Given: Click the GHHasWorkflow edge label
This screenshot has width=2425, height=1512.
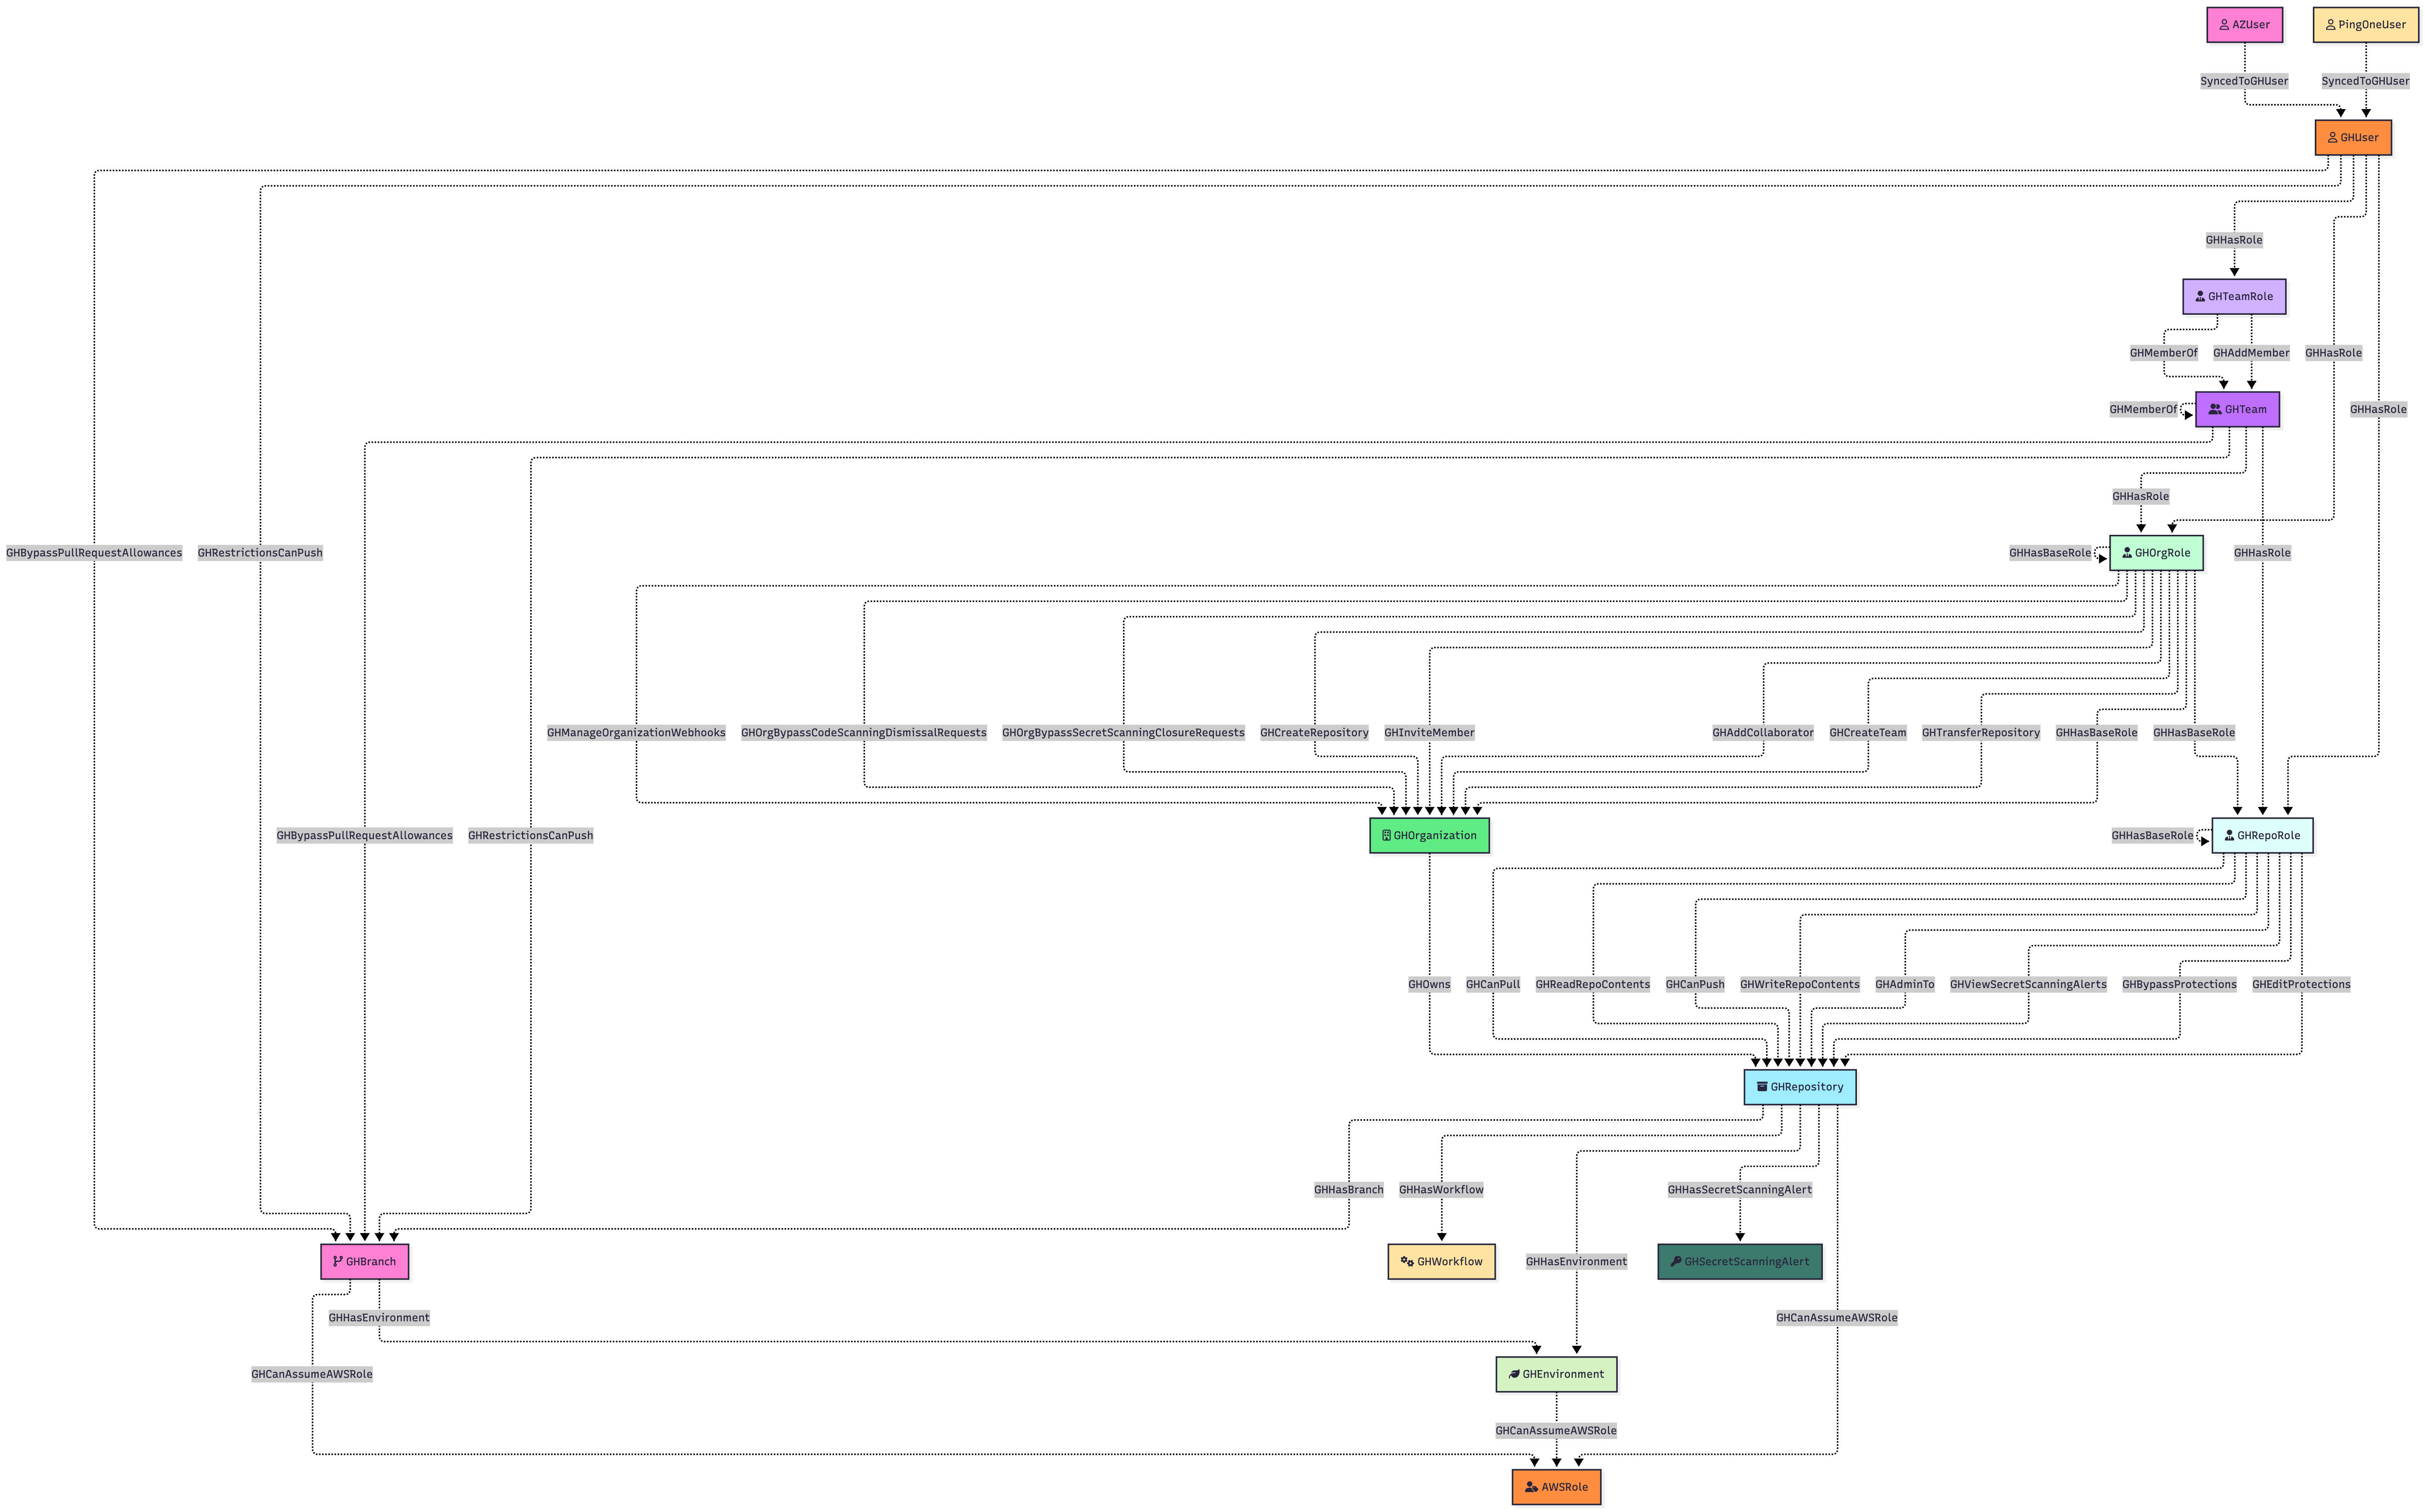Looking at the screenshot, I should point(1441,1190).
